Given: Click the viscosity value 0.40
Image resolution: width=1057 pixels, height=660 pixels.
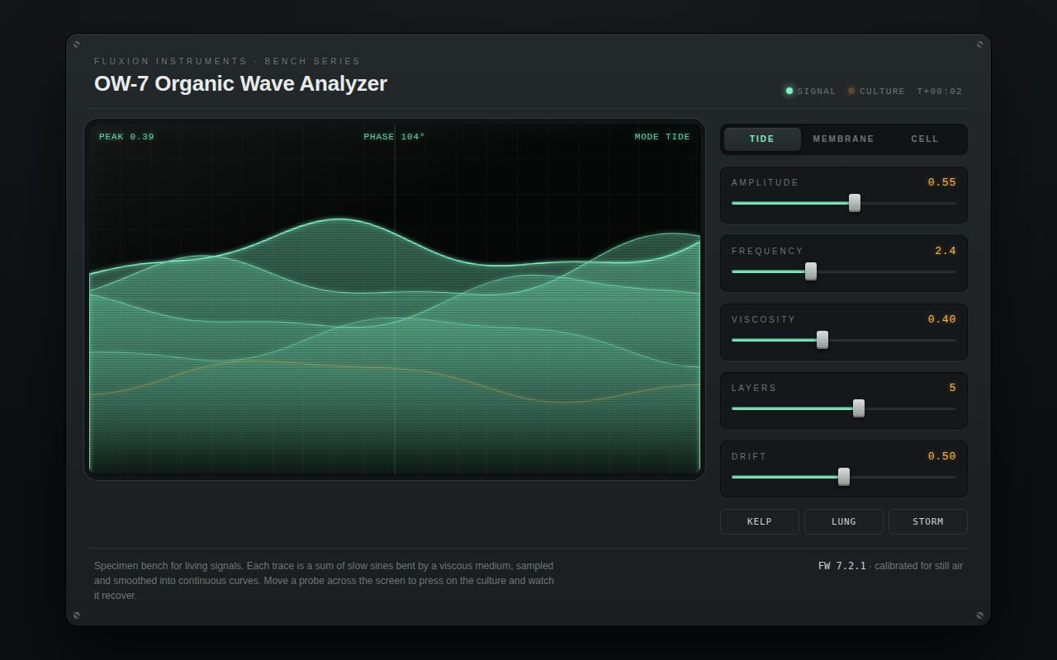Looking at the screenshot, I should tap(941, 319).
